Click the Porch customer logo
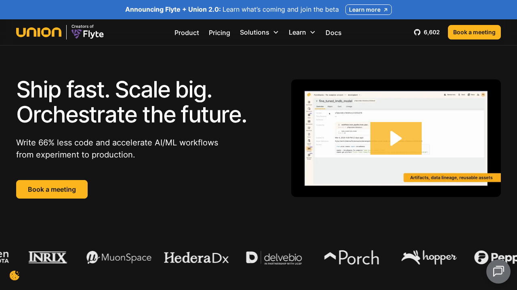This screenshot has width=517, height=290. pyautogui.click(x=351, y=258)
